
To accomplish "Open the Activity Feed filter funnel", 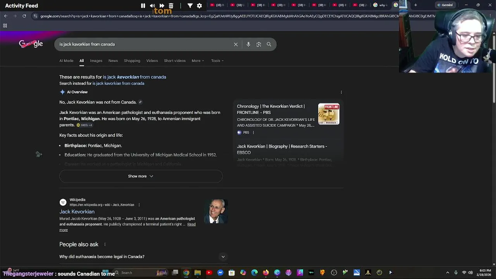I will (190, 6).
